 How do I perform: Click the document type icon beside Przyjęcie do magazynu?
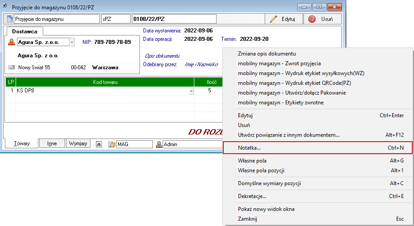10,19
